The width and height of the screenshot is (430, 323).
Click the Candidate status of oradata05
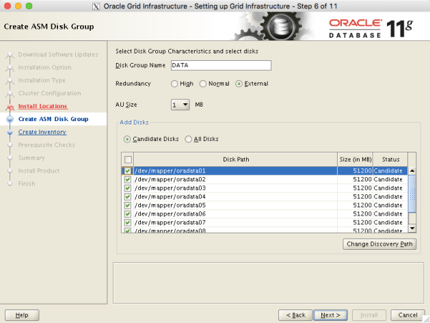[388, 205]
